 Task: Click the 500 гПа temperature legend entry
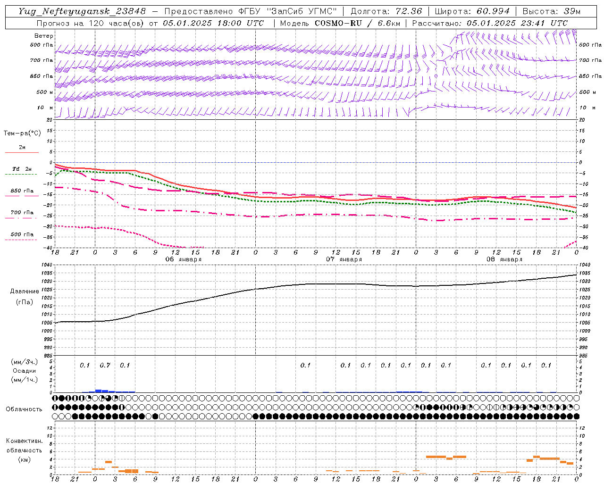coord(22,236)
